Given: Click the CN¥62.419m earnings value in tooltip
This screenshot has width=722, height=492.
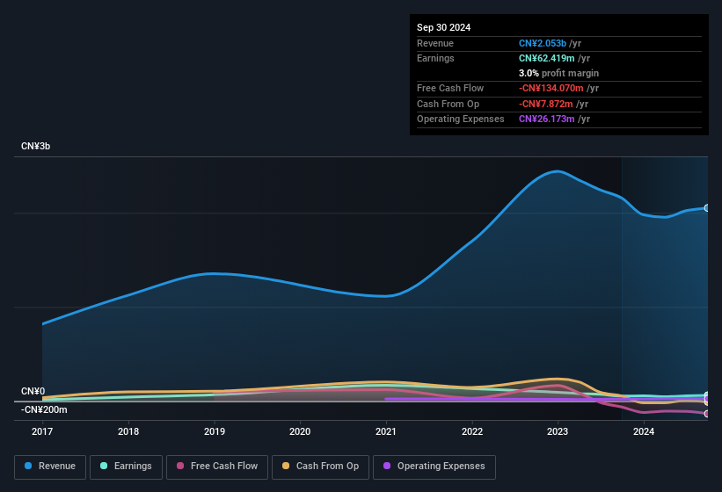Looking at the screenshot, I should click(x=547, y=58).
